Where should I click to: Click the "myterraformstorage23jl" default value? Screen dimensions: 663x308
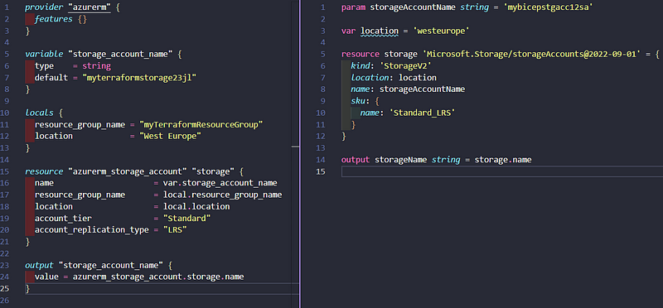coord(139,78)
